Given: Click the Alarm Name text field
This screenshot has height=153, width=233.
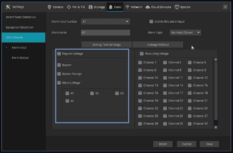Looking at the screenshot, I should (106, 33).
